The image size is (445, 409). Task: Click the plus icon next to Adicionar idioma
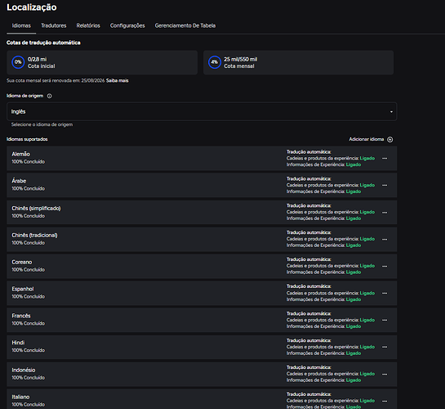[x=390, y=139]
